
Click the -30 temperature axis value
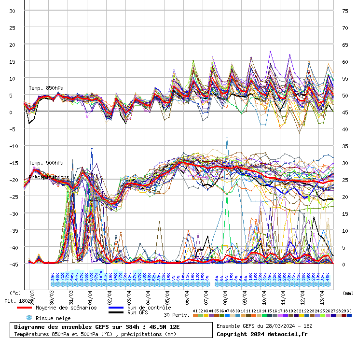click(x=14, y=214)
